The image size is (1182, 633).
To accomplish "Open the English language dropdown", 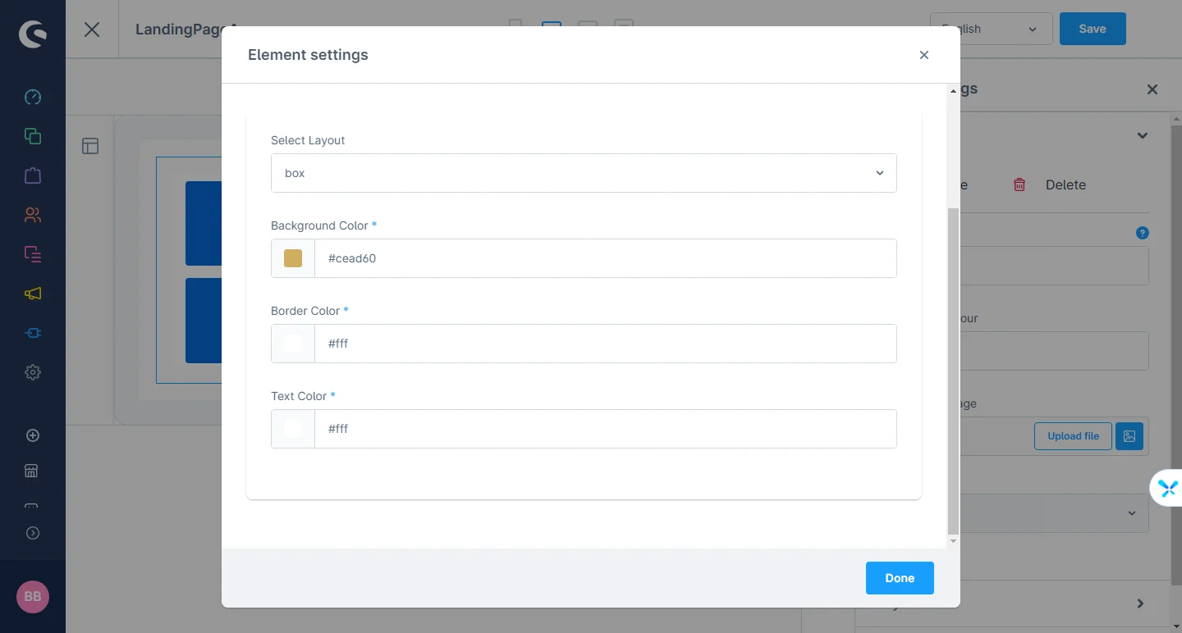I will 991,29.
